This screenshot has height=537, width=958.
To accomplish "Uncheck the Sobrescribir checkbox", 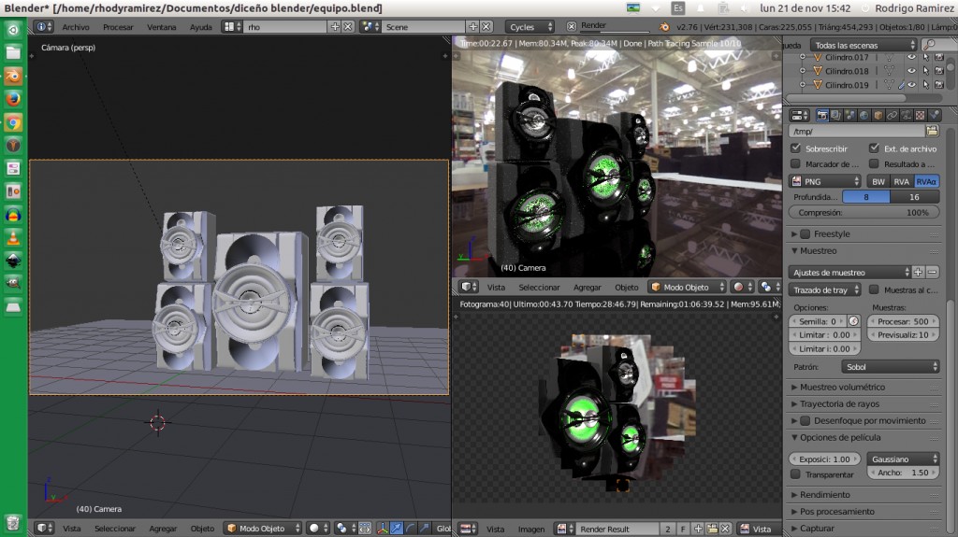I will [x=796, y=148].
